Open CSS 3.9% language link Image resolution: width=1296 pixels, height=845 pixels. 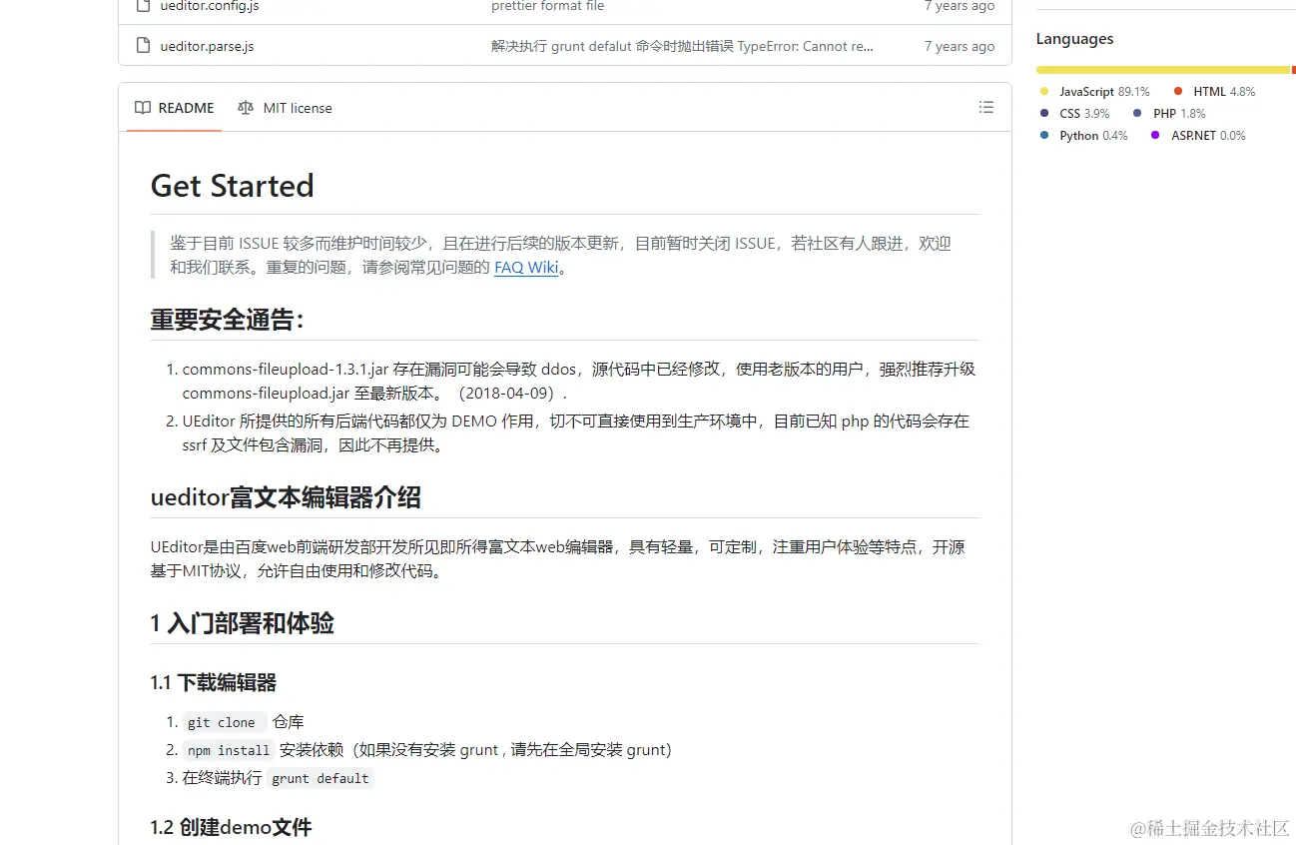pyautogui.click(x=1084, y=114)
